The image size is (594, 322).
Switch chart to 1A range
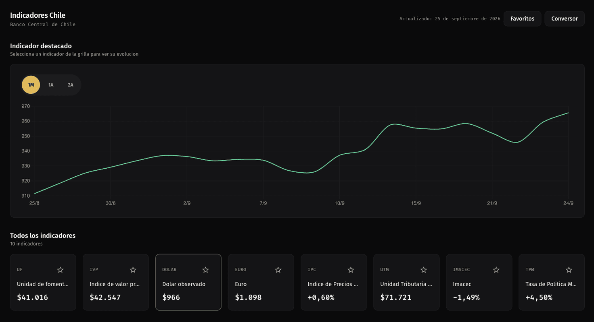(51, 85)
